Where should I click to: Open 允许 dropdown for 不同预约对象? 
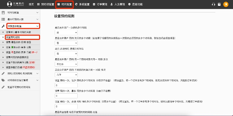tap(66, 75)
